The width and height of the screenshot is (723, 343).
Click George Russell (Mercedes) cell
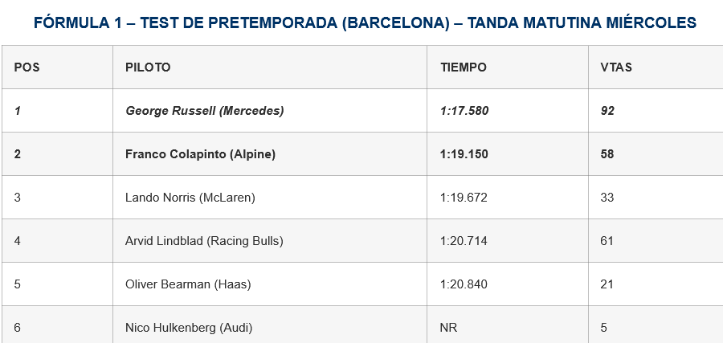(x=205, y=111)
